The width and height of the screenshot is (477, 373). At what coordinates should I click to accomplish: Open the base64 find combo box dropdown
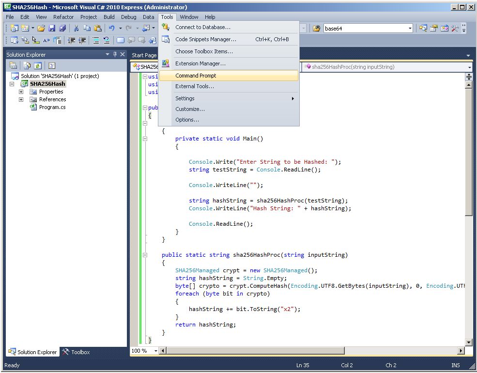pyautogui.click(x=410, y=29)
